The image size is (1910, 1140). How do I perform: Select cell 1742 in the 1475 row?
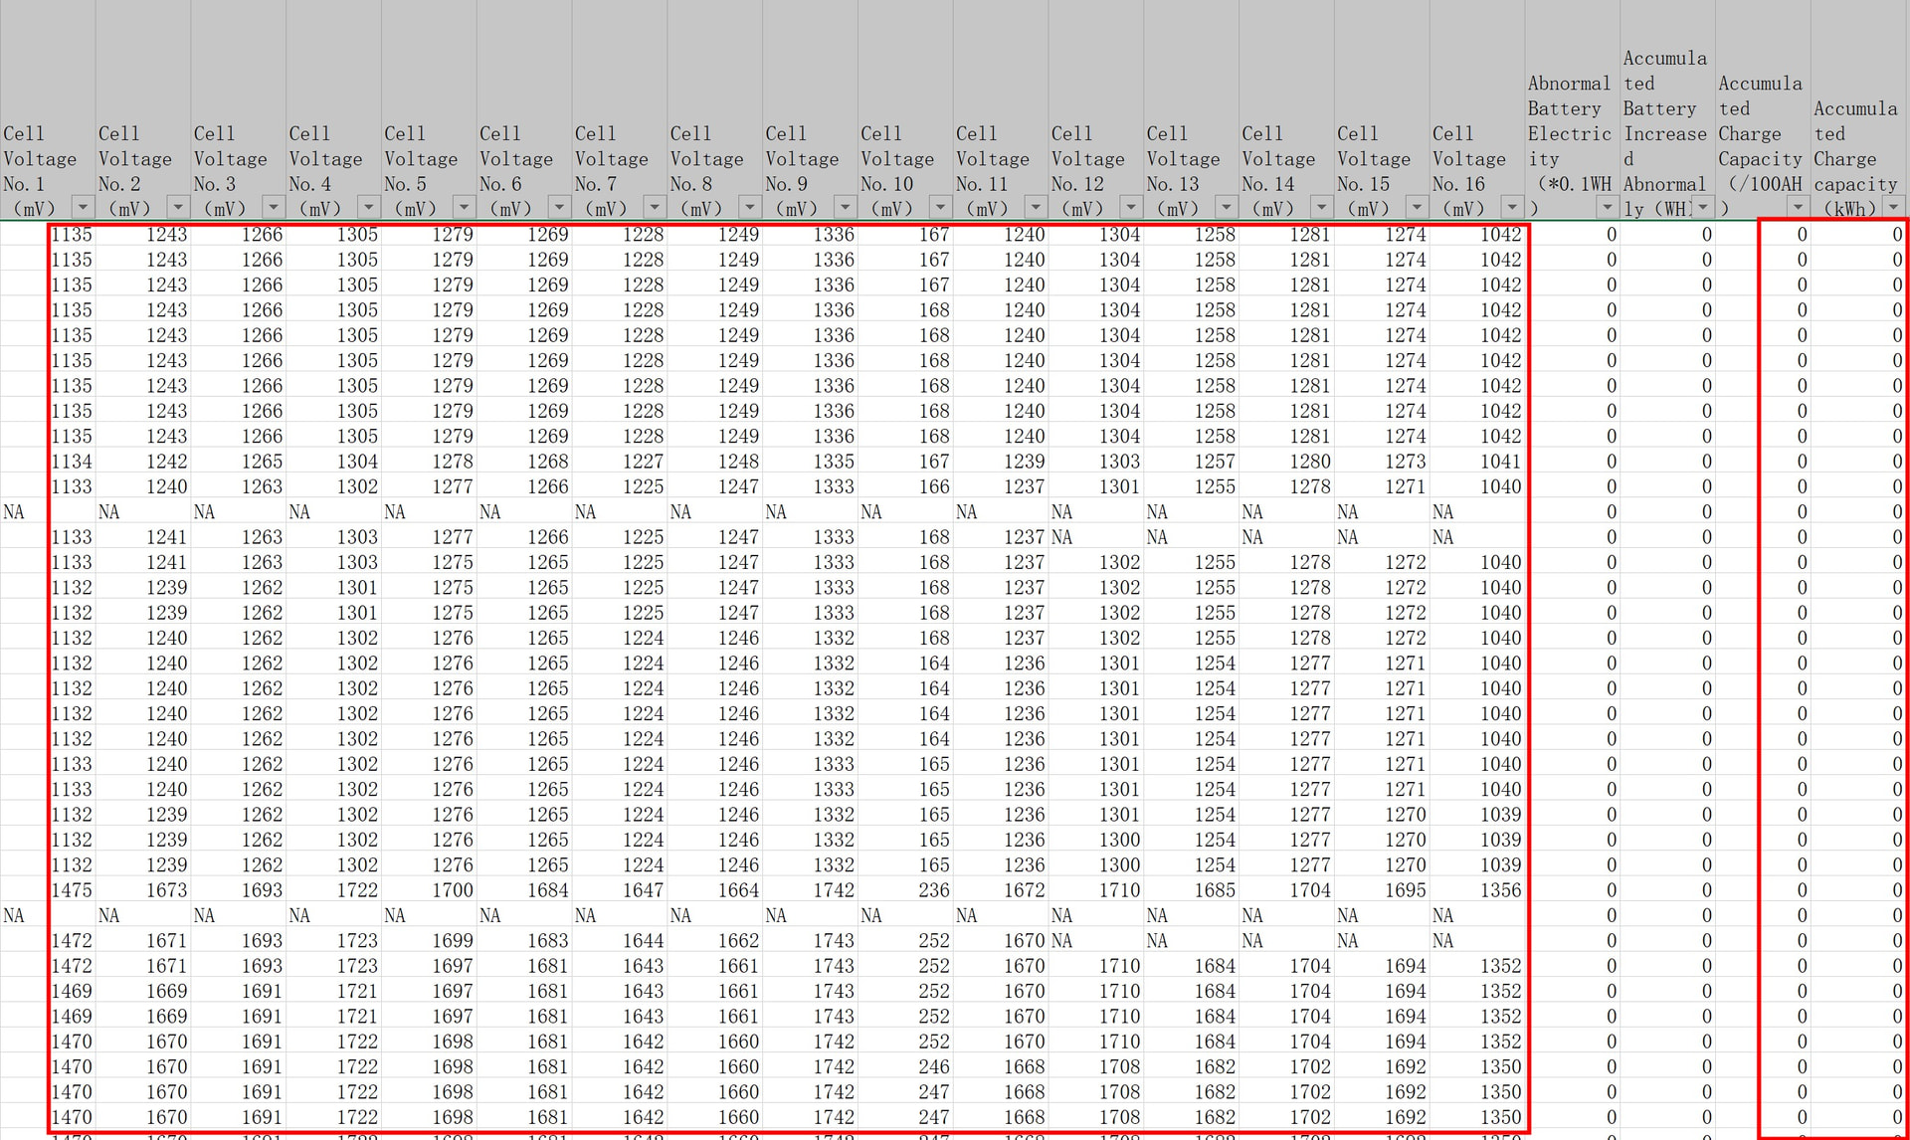click(834, 890)
